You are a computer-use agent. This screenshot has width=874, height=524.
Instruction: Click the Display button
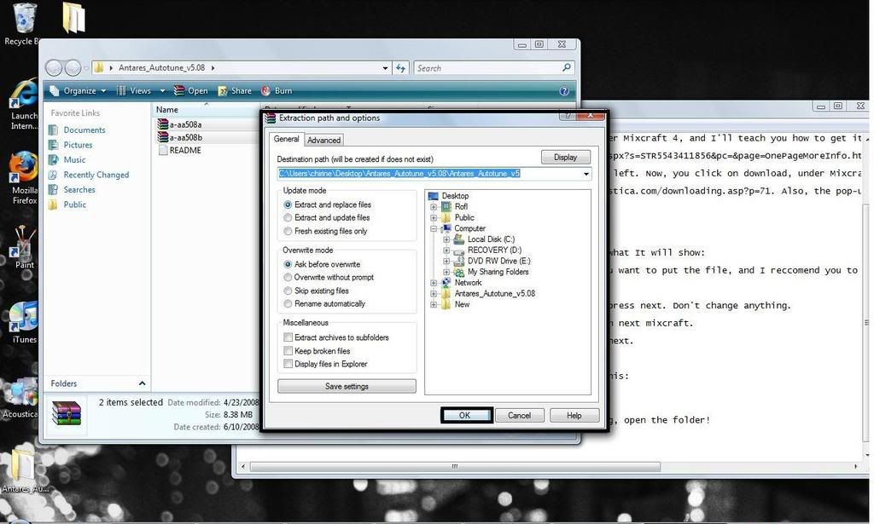pyautogui.click(x=565, y=158)
